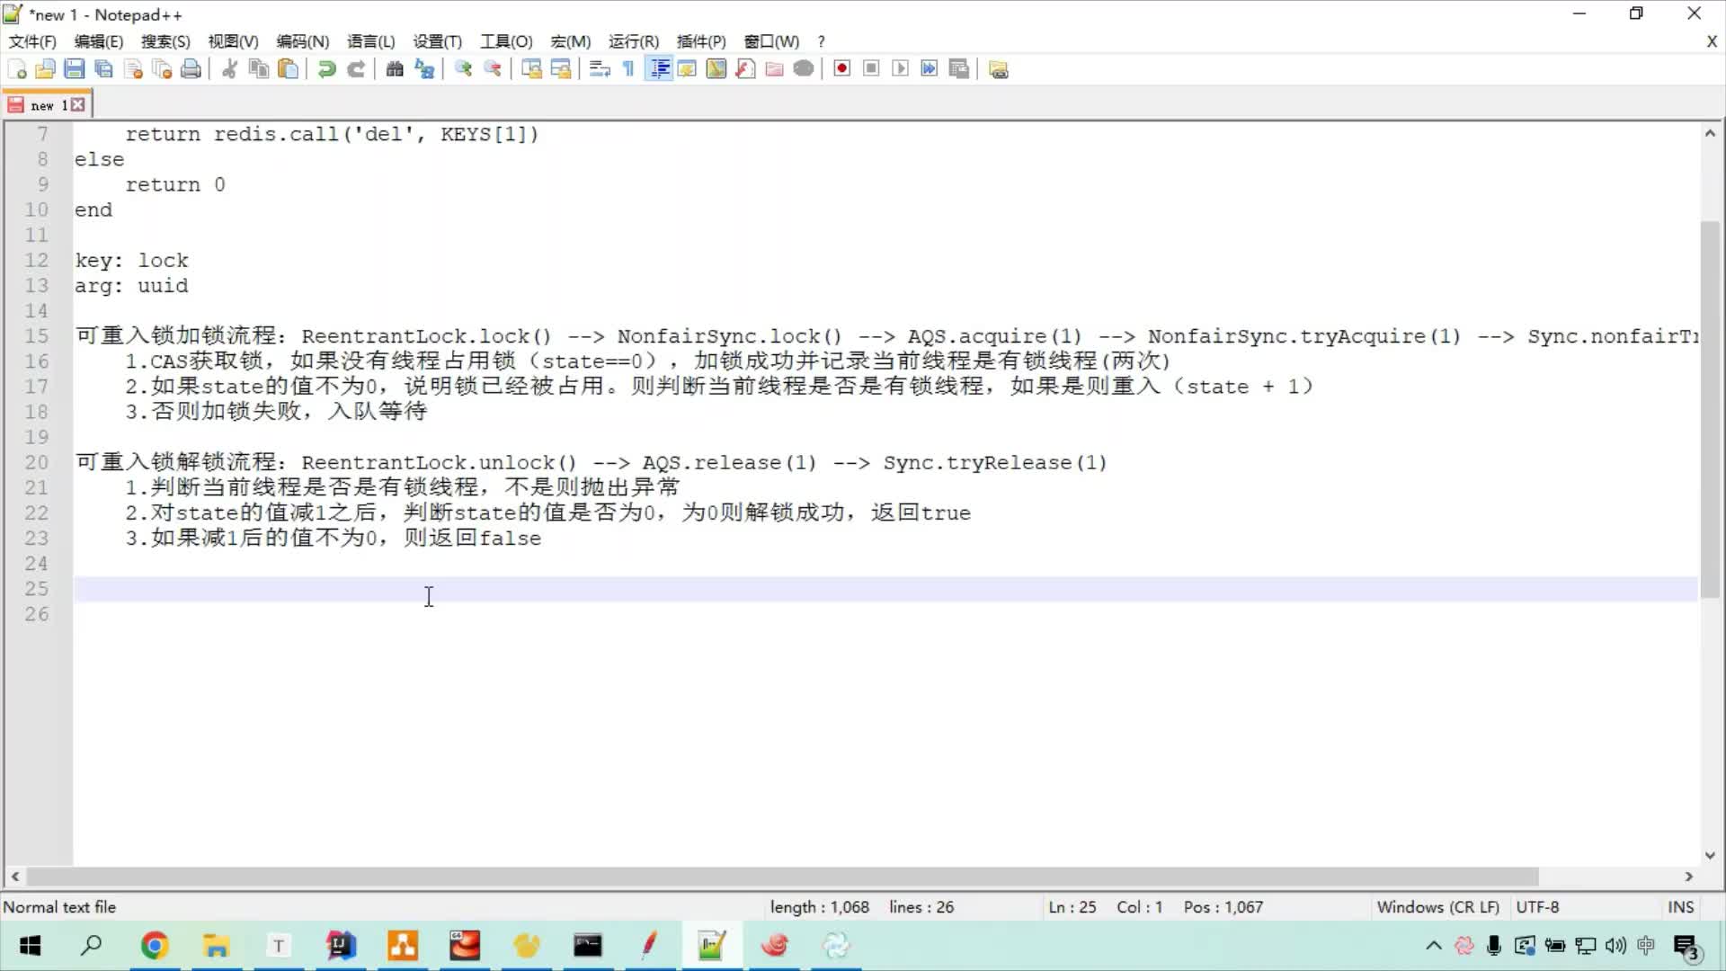Open the 宏(M) menu

571,41
